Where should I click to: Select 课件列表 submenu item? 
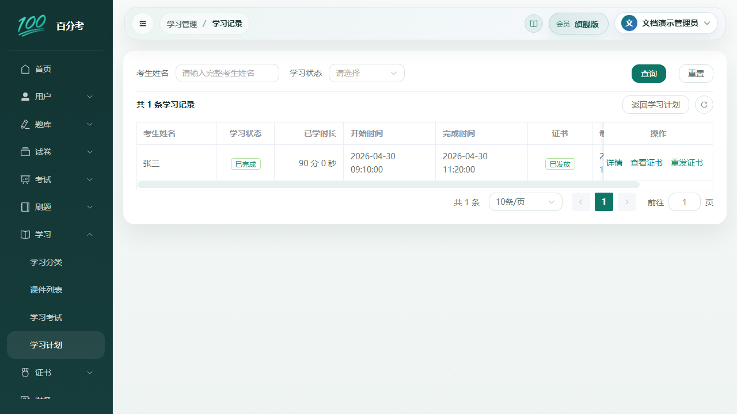coord(56,290)
